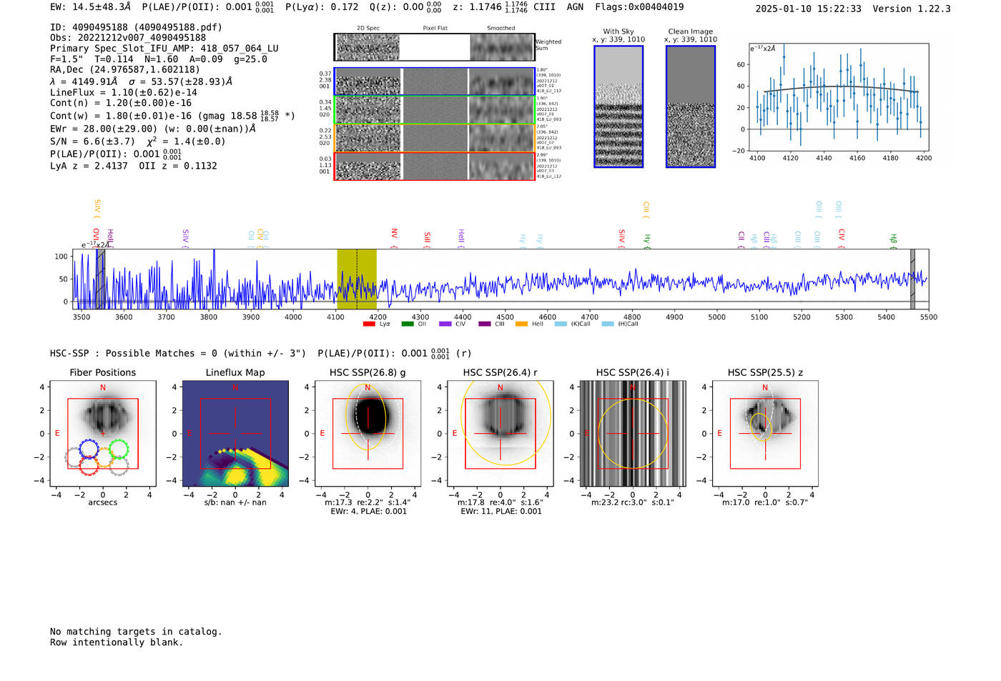Viewport: 1001px width, 681px height.
Task: Click the 'm:23.2 rc:3.0" s:0.1"' caption under i image
Action: (633, 502)
